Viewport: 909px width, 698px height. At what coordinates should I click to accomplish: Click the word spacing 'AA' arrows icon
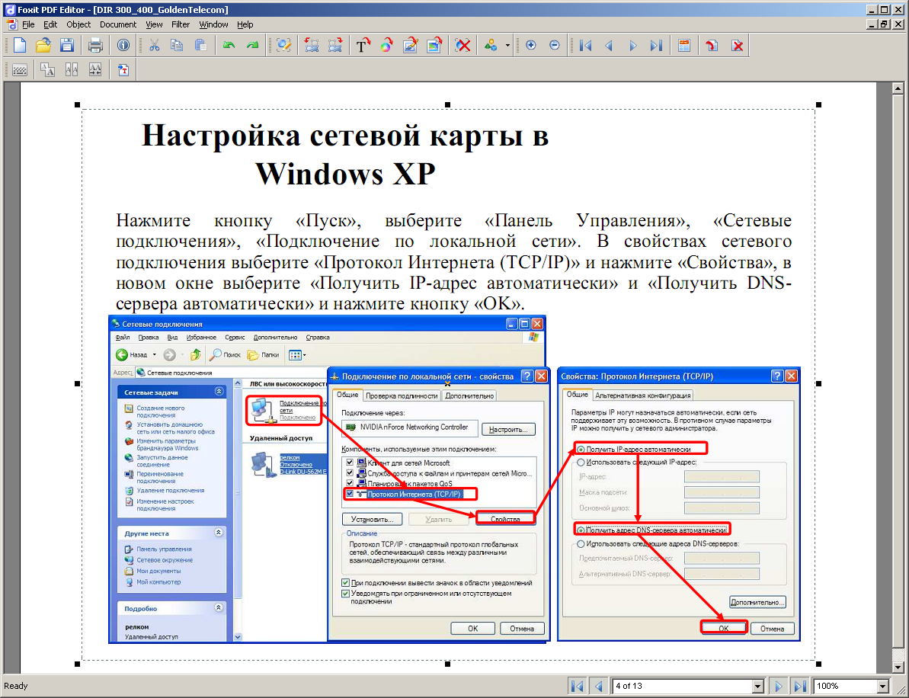coord(95,70)
